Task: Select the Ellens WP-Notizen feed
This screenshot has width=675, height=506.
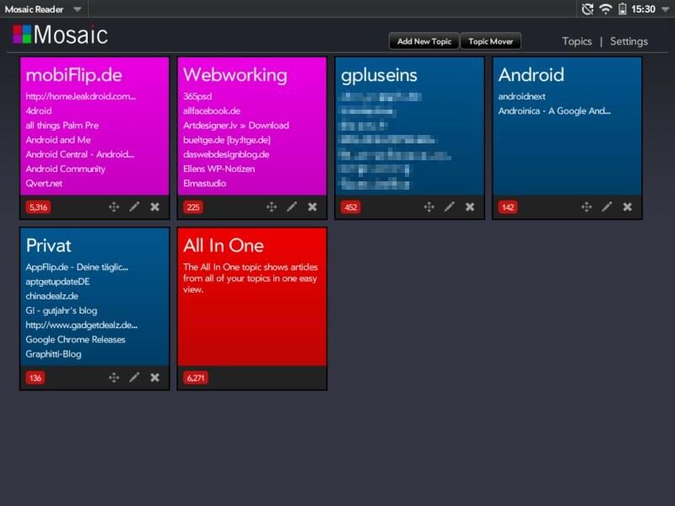Action: point(219,169)
